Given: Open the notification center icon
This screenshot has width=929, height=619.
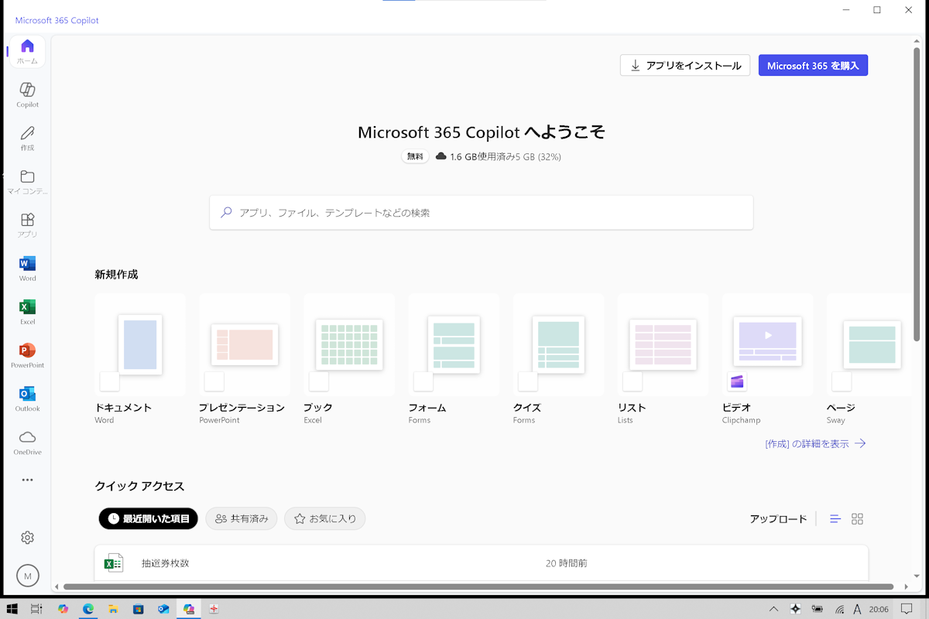Looking at the screenshot, I should click(907, 609).
